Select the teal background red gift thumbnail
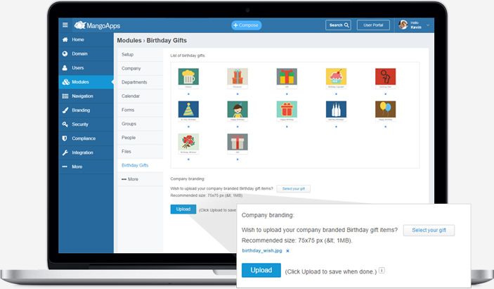 (287, 110)
